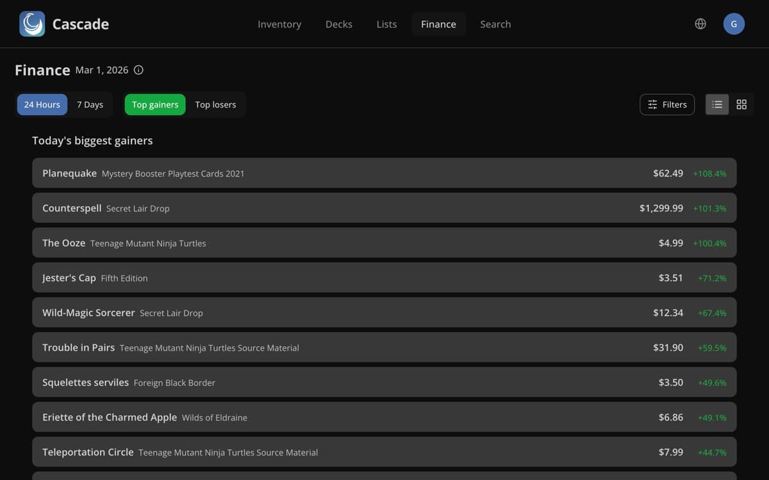Screen dimensions: 769x480
Task: Select the 7 Days timeframe
Action: [90, 104]
